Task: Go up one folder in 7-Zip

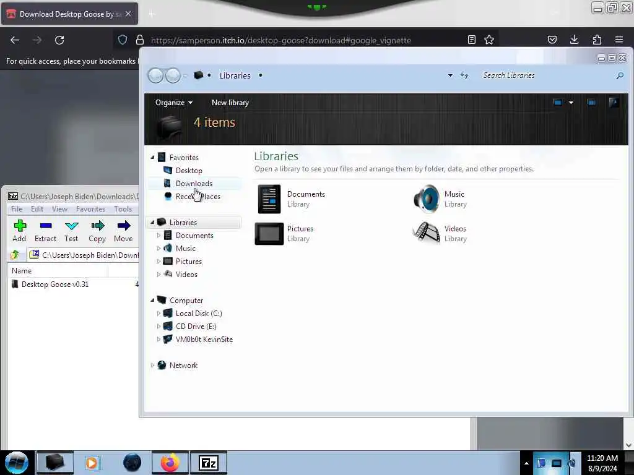Action: click(x=15, y=255)
